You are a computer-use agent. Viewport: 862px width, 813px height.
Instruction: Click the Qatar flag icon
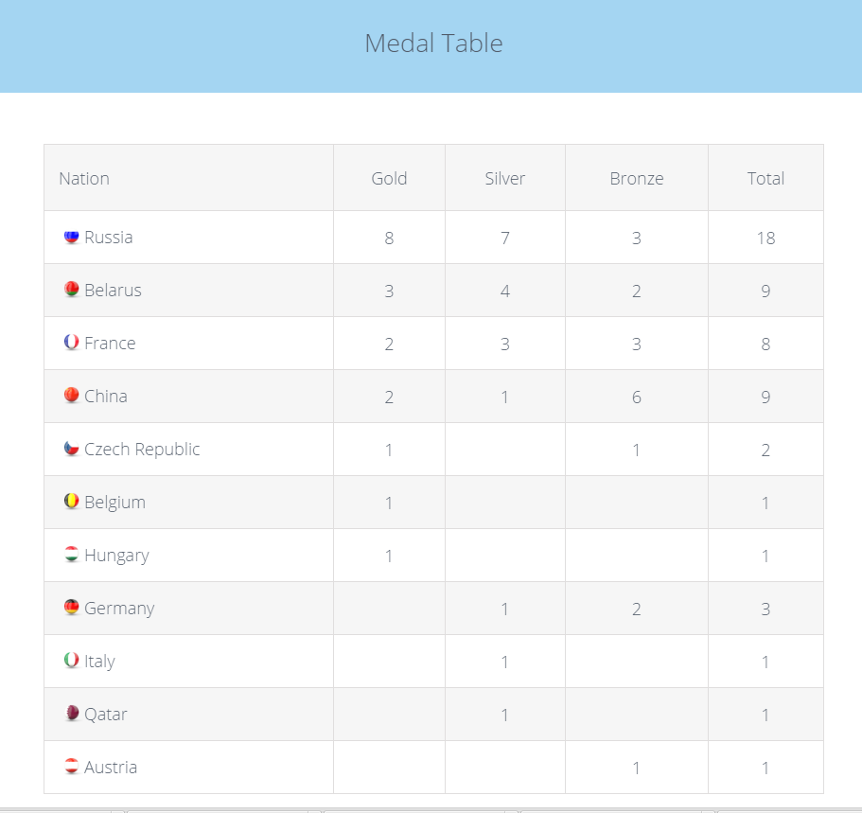[72, 714]
